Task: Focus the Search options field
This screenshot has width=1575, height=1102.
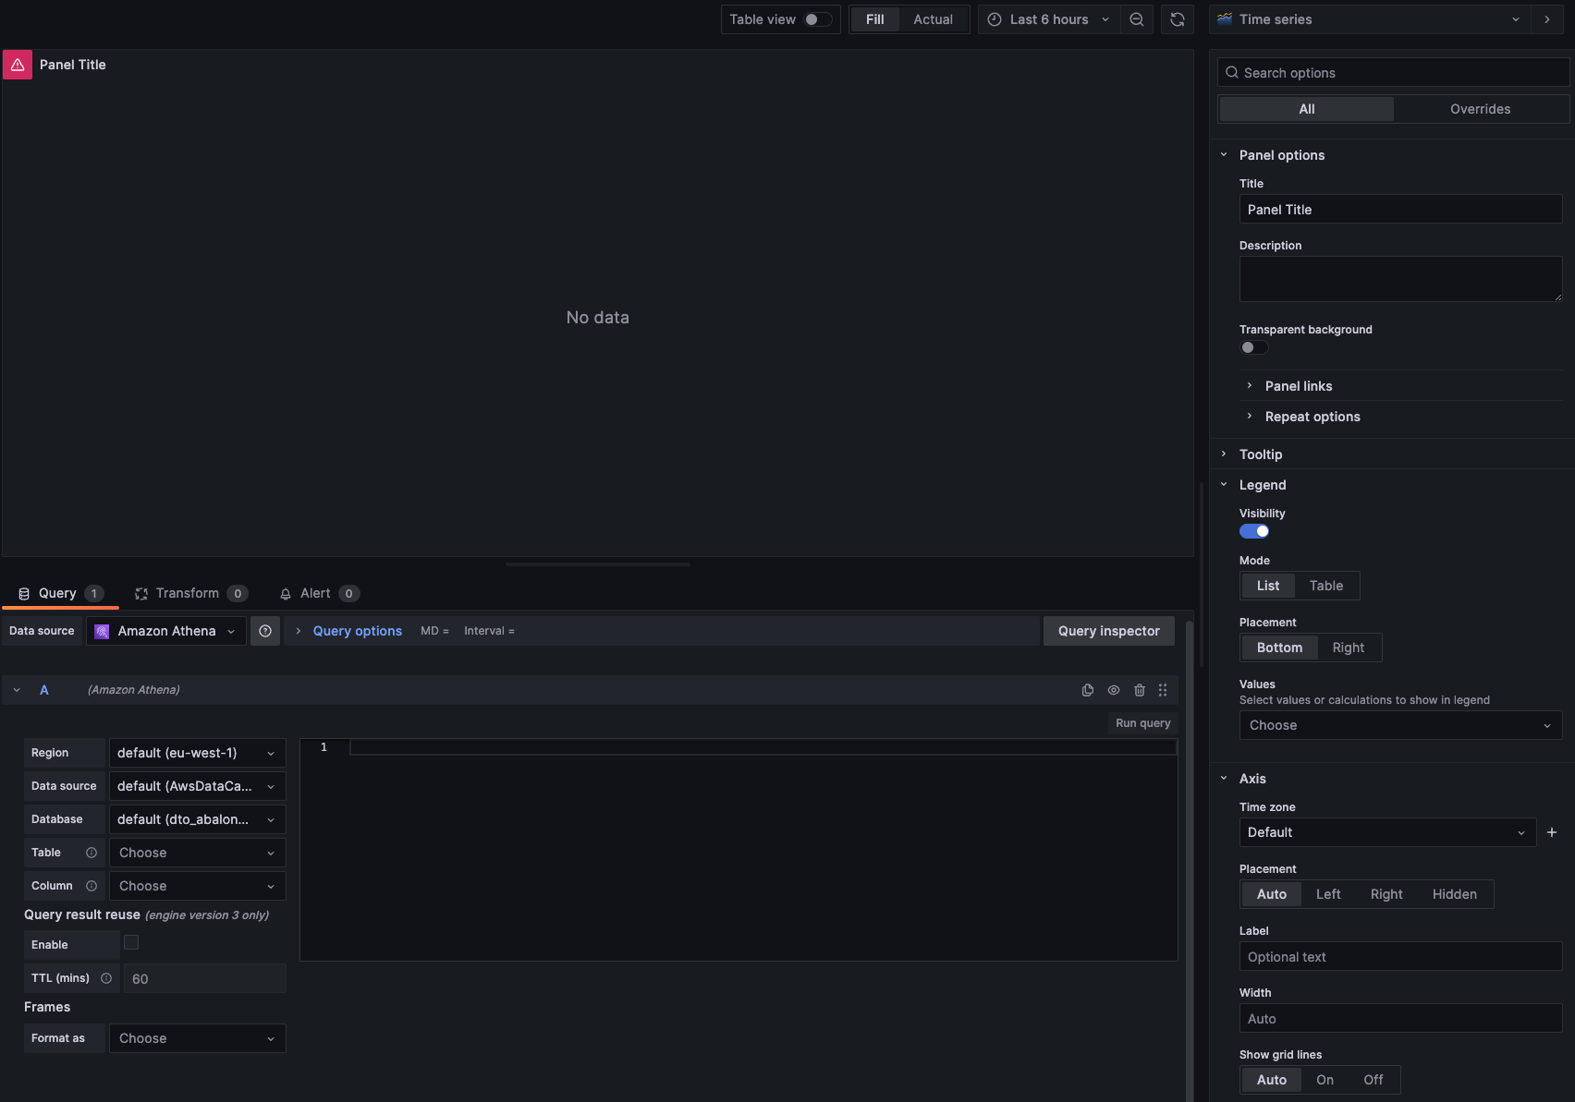Action: point(1394,73)
